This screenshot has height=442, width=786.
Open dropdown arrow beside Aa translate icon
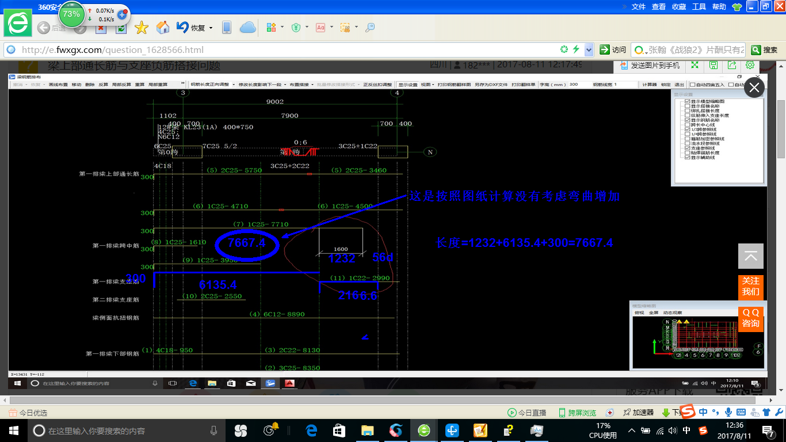331,27
